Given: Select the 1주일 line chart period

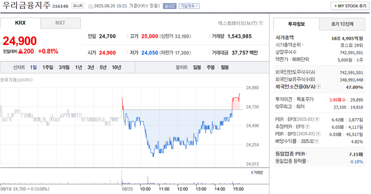Looking at the screenshot, I should point(48,67).
